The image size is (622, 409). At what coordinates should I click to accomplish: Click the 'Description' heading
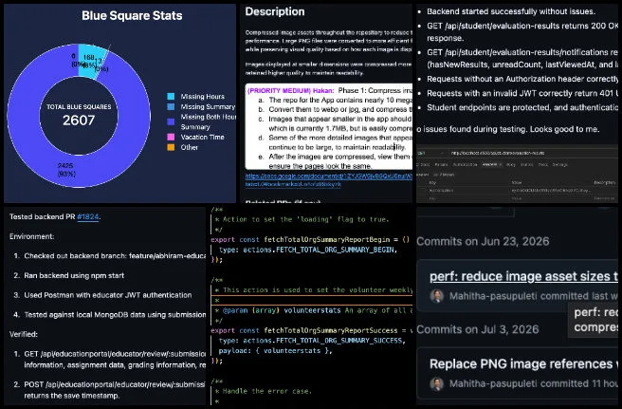point(275,11)
